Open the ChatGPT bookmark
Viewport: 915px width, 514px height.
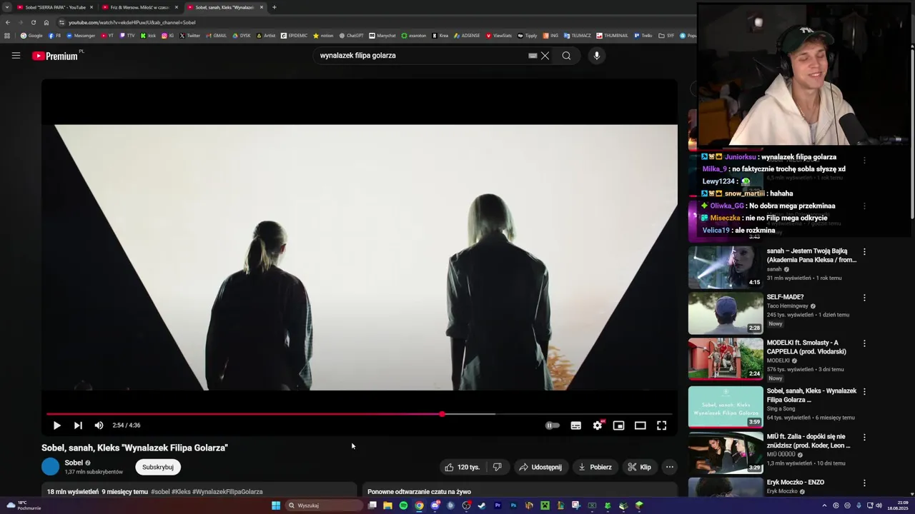coord(352,36)
